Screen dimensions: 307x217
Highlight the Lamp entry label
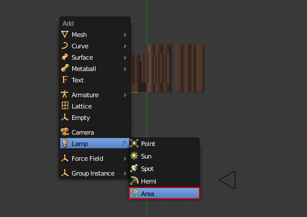[x=80, y=144]
